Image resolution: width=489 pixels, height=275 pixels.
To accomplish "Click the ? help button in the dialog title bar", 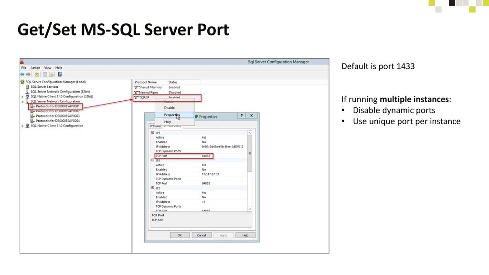I will [241, 116].
